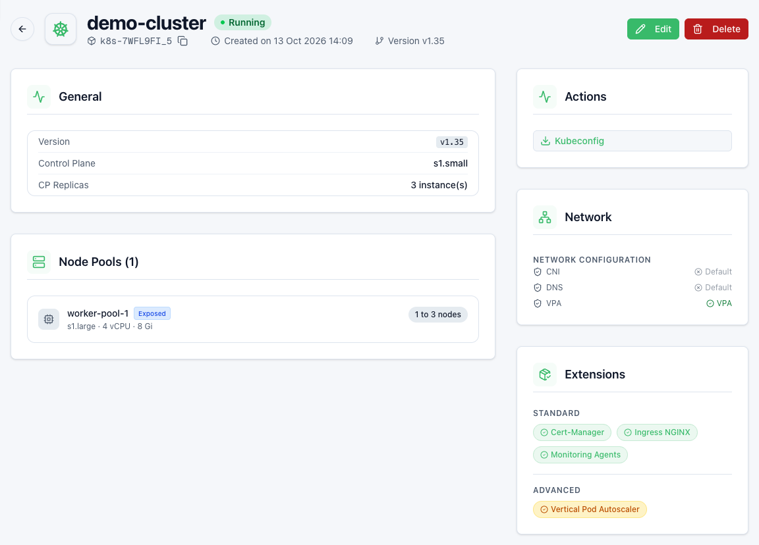Click the shield icon beside DNS
This screenshot has height=545, width=759.
pos(538,288)
